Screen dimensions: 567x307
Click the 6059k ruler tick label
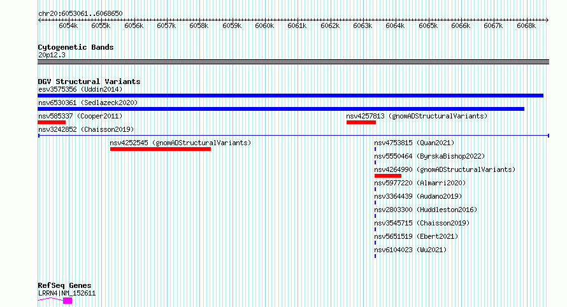[x=232, y=25]
